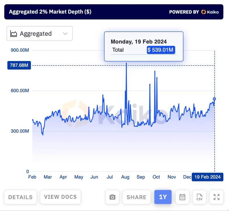Download data with the CSV icon
Image resolution: width=229 pixels, height=211 pixels.
point(200,197)
